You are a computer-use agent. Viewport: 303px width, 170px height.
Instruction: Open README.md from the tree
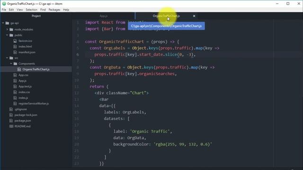22,126
